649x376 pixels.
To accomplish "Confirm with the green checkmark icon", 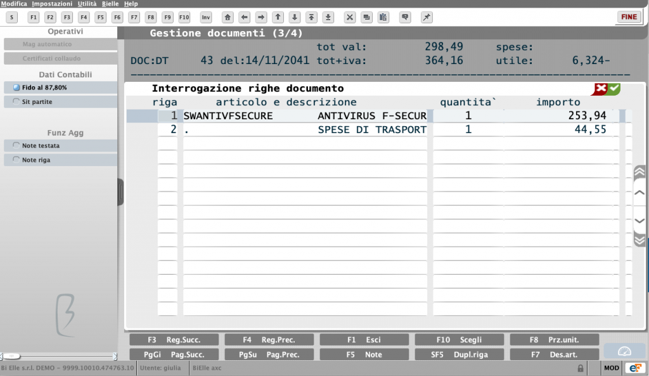I will click(614, 89).
